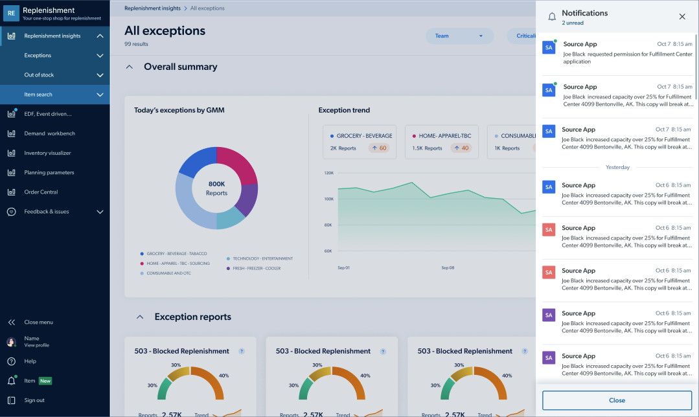
Task: Click the Planning parameters chart icon
Action: pyautogui.click(x=12, y=172)
